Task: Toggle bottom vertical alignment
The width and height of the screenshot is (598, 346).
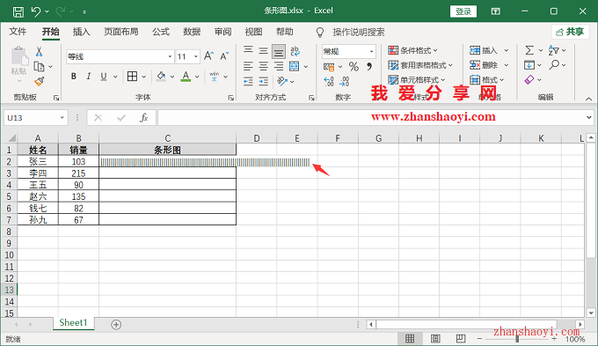Action: pos(279,51)
